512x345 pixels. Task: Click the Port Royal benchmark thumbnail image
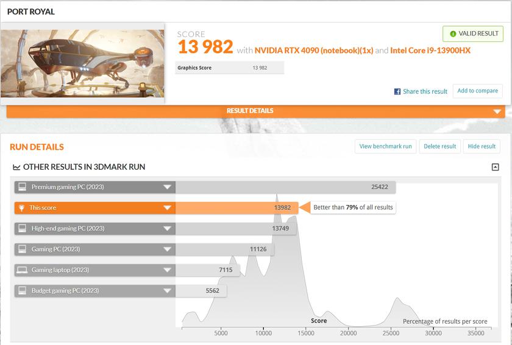(82, 63)
